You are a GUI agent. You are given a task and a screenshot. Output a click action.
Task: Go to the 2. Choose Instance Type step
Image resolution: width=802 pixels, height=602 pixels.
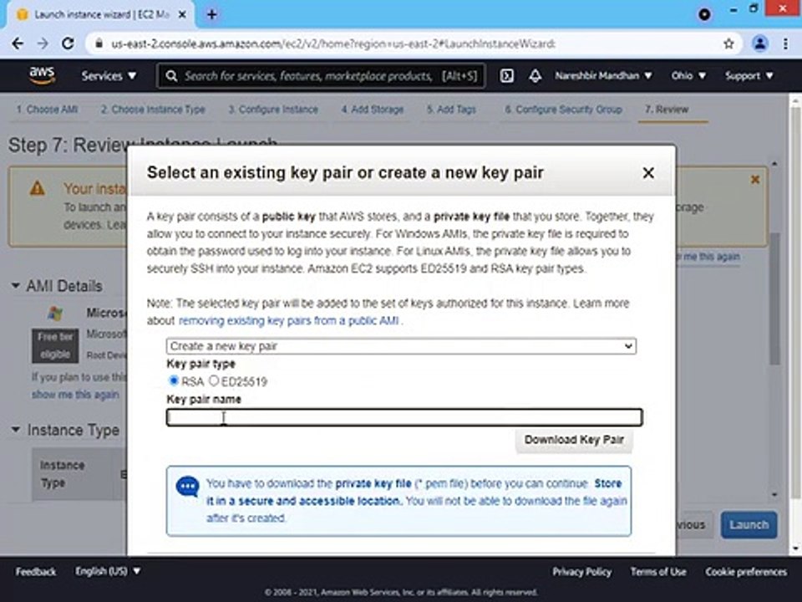point(153,110)
